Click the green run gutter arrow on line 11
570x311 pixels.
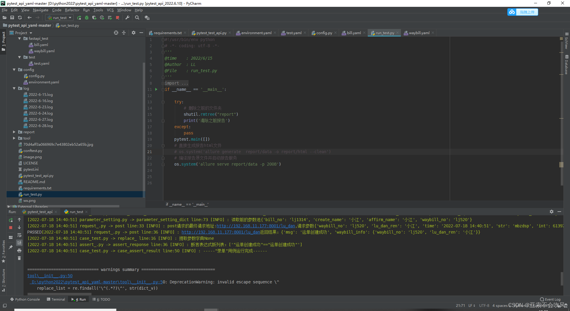pos(156,89)
